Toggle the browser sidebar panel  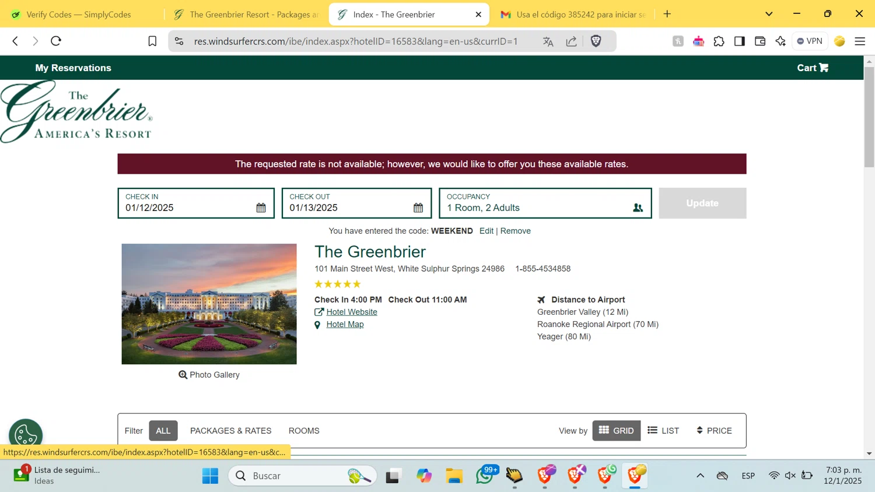(739, 41)
